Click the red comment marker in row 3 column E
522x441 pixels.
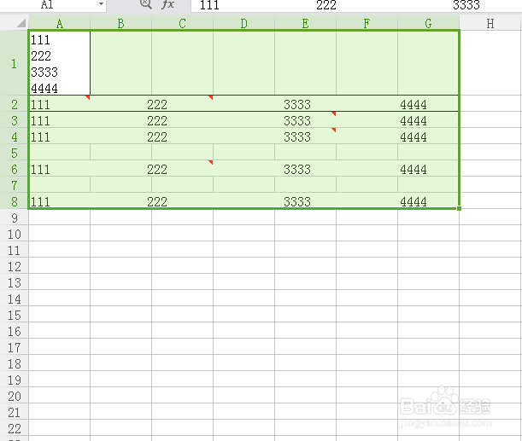point(334,113)
